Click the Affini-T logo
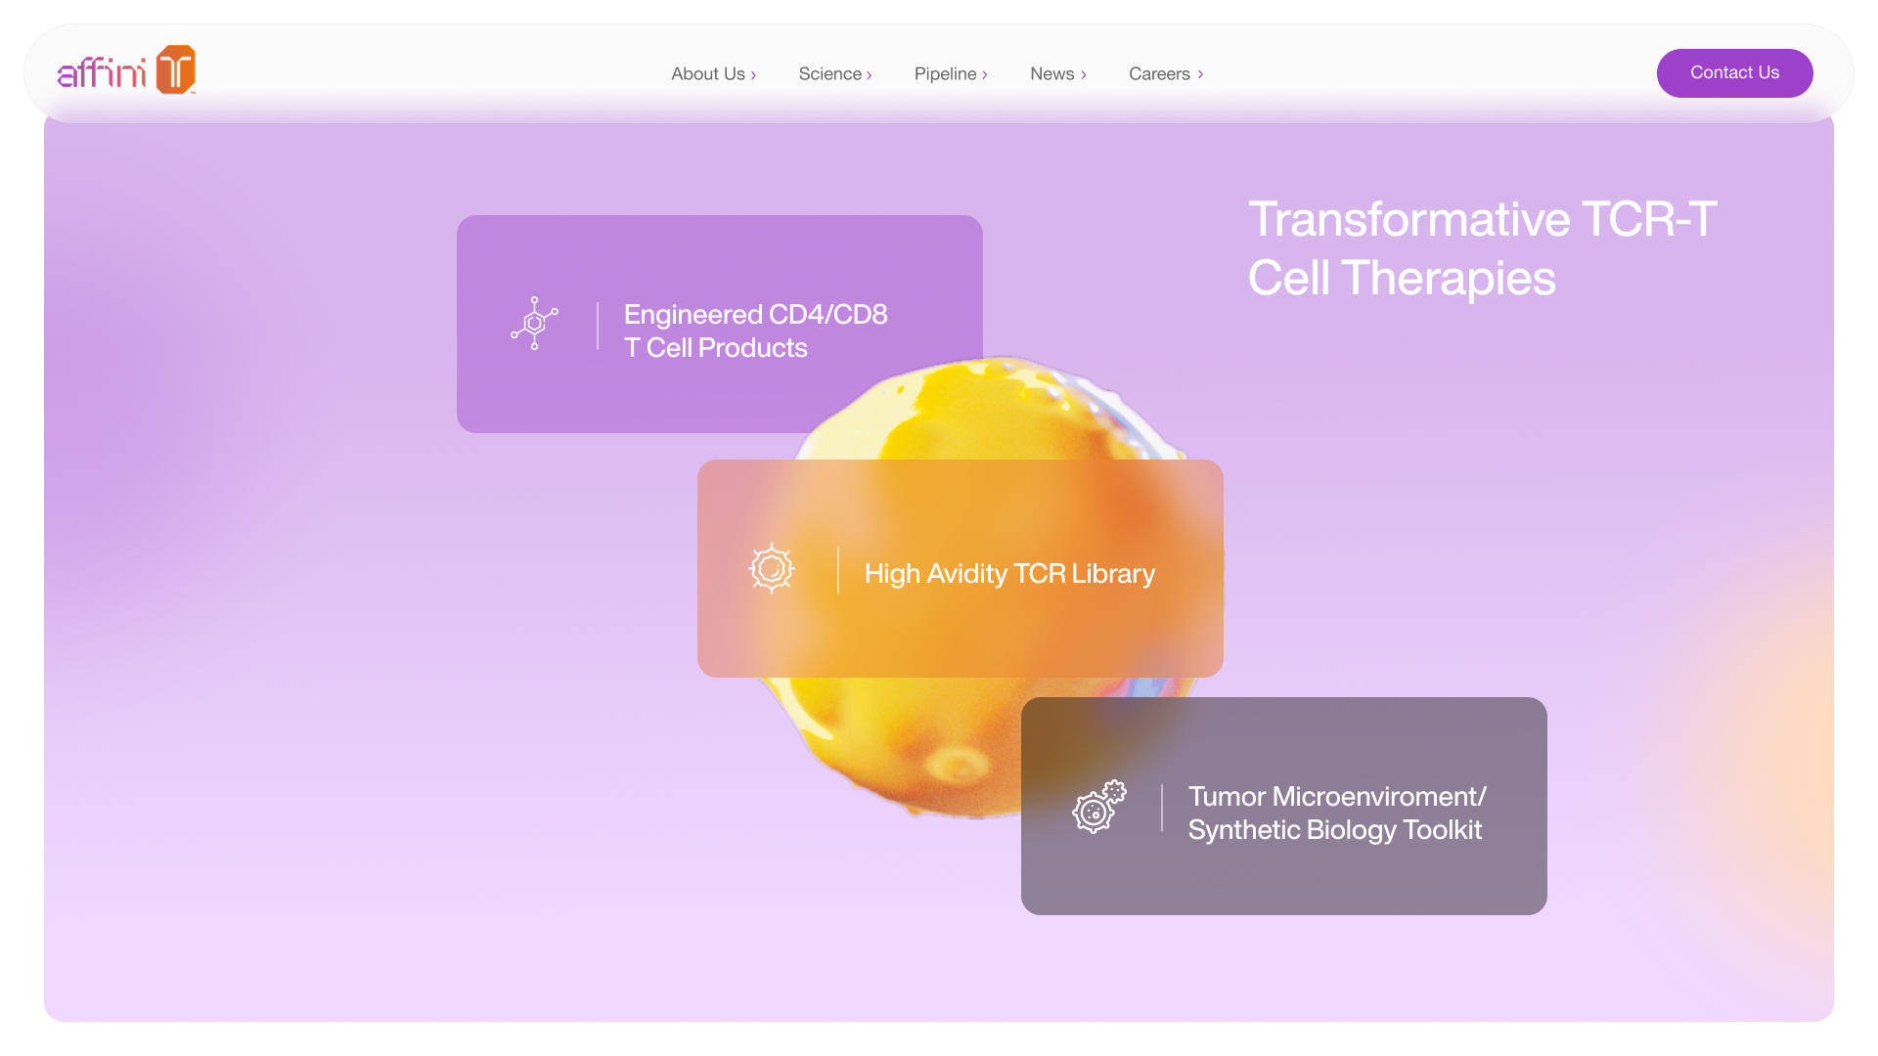The height and width of the screenshot is (1056, 1878). coord(127,70)
